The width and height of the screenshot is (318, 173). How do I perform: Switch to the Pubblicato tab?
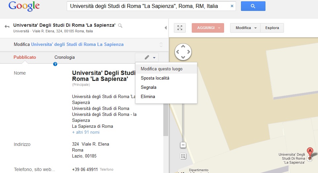point(25,57)
